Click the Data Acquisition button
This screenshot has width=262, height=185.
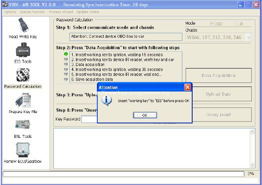(x=218, y=75)
